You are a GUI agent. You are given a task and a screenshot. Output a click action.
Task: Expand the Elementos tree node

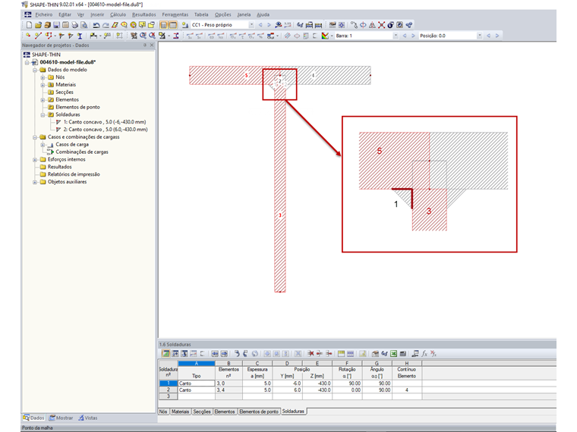click(43, 99)
